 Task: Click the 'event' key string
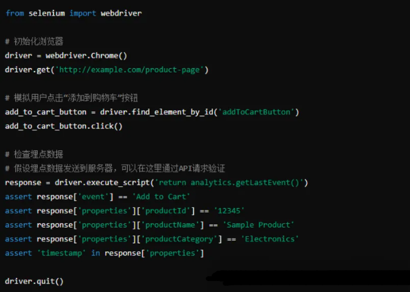(x=93, y=196)
